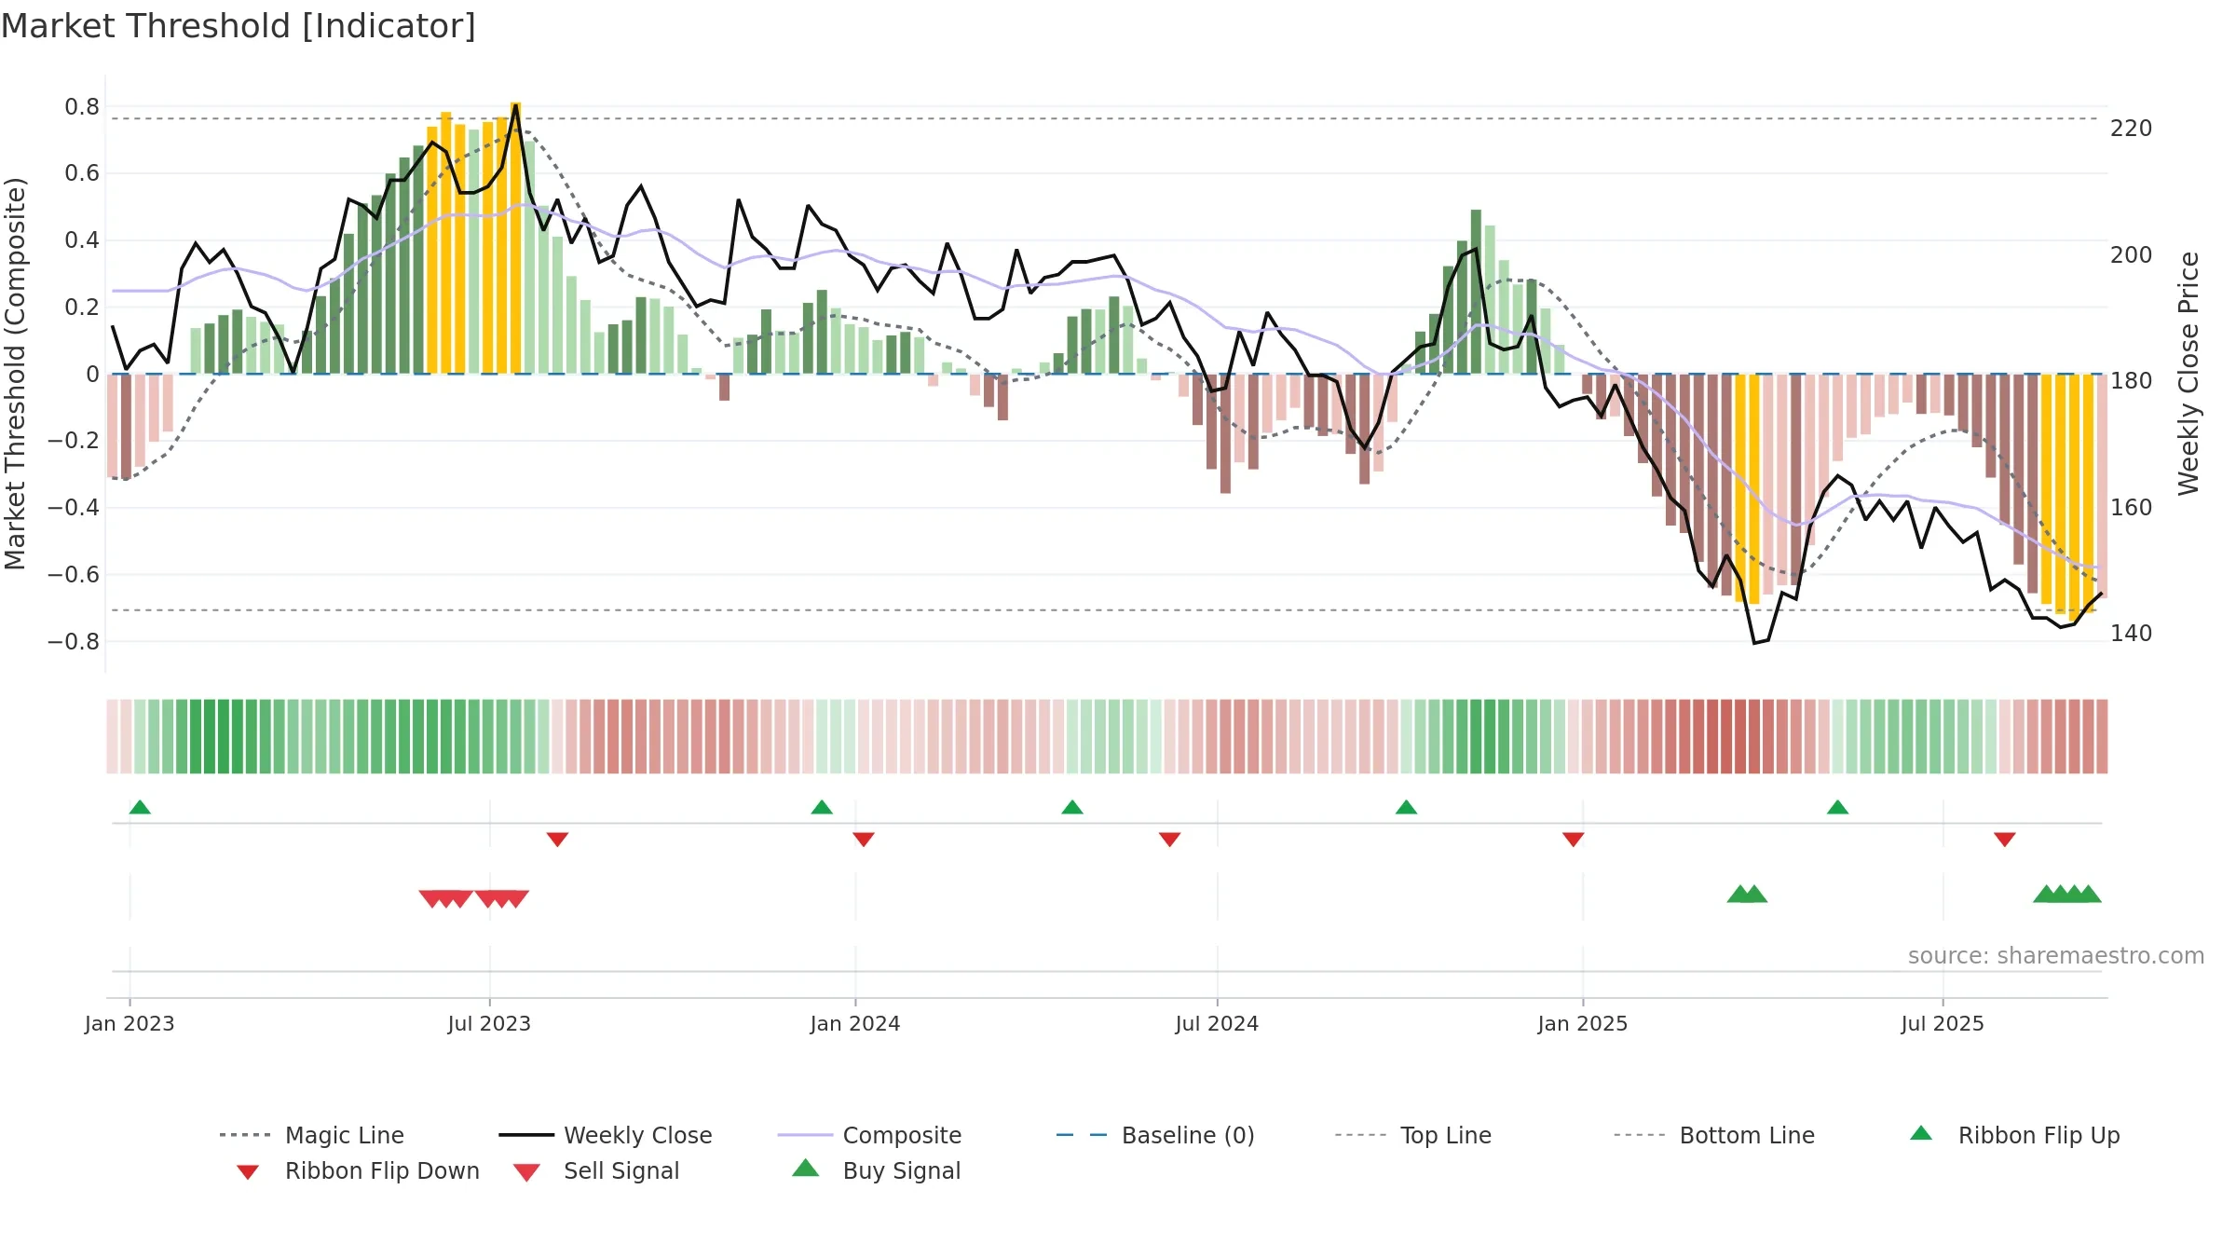Click the tallest yellow bar in July 2023
The width and height of the screenshot is (2236, 1258).
tap(515, 238)
